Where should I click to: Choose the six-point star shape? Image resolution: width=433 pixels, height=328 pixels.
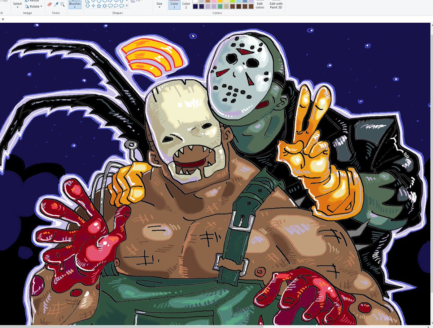[x=105, y=6]
